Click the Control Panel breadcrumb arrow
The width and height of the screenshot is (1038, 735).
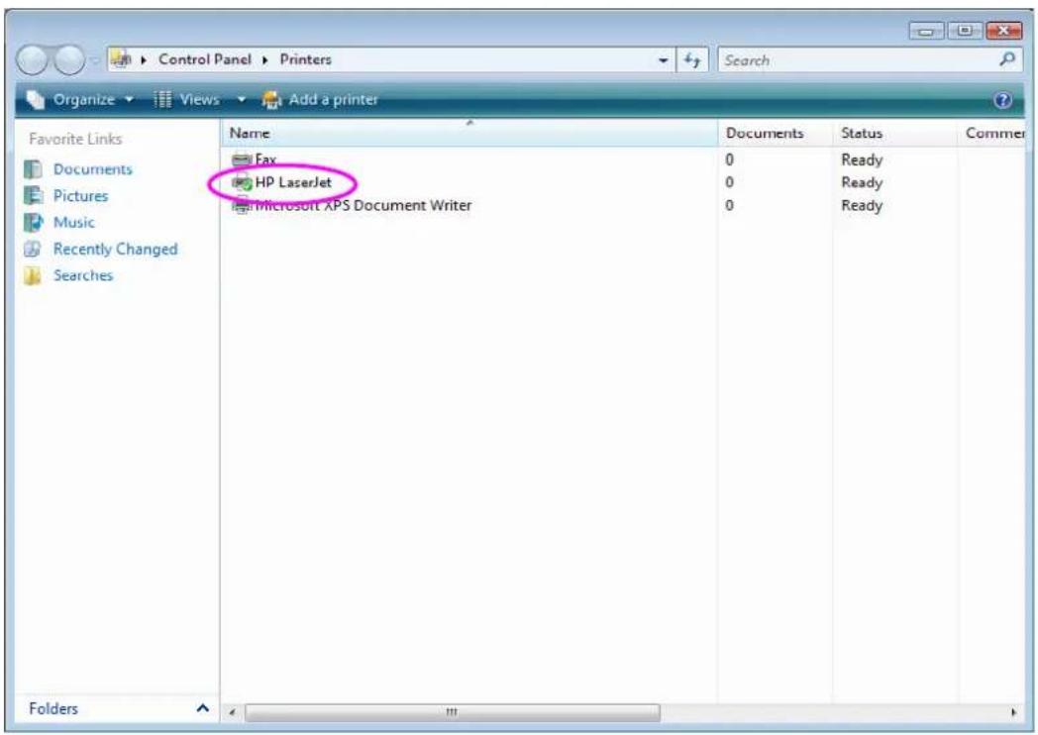coord(144,59)
